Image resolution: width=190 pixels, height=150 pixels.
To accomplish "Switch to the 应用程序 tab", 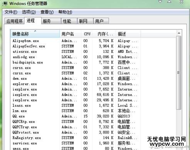I will tap(14, 21).
